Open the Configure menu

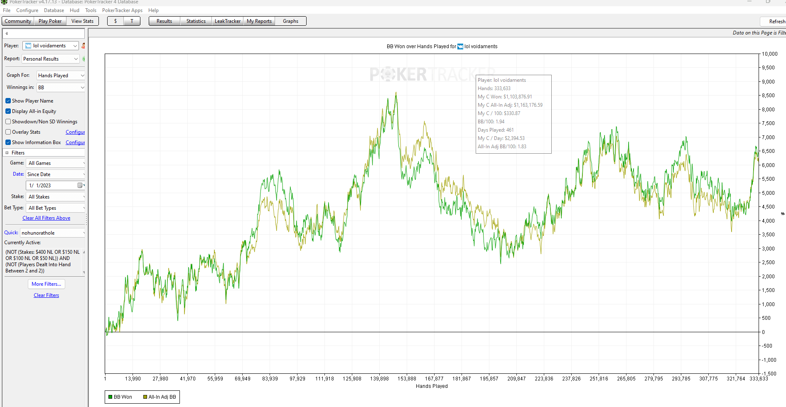tap(27, 10)
